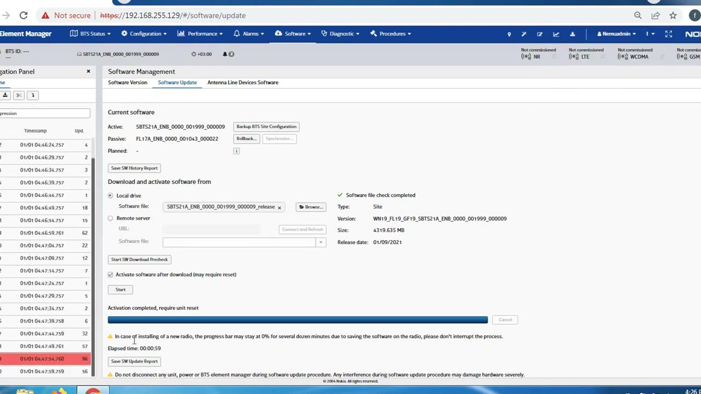The image size is (701, 394).
Task: Click Save SW History Report button
Action: click(134, 169)
